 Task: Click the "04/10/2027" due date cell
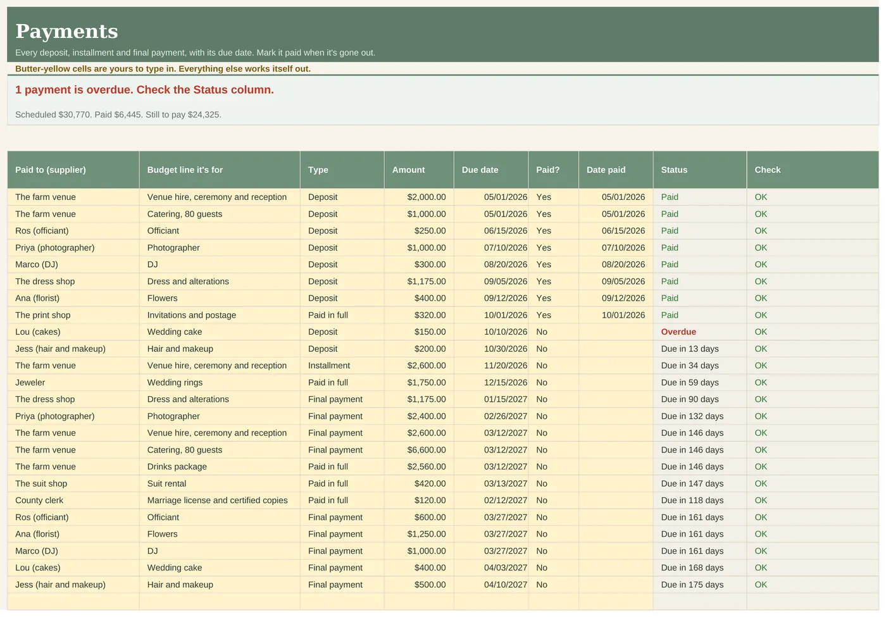[491, 585]
